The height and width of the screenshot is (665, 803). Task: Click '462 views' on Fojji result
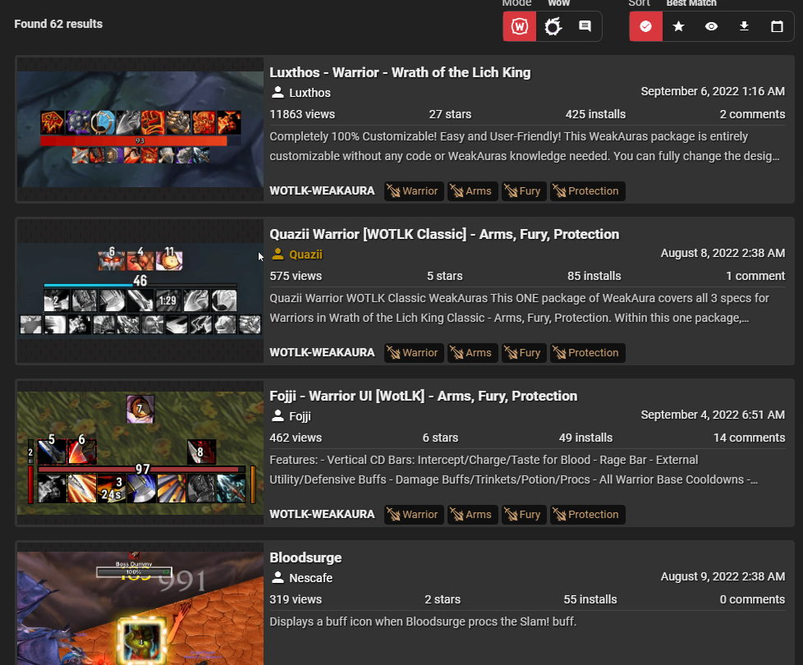296,438
